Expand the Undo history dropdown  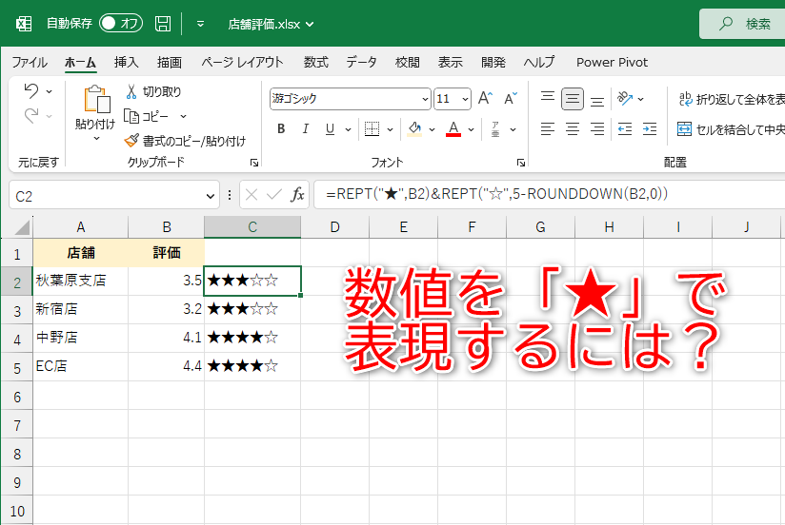point(50,91)
